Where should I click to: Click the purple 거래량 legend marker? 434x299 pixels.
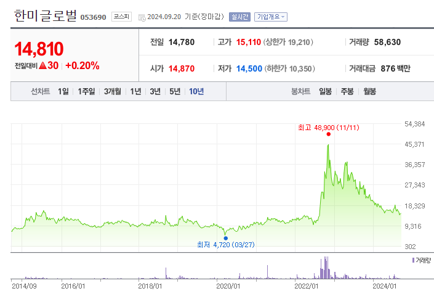tap(413, 260)
